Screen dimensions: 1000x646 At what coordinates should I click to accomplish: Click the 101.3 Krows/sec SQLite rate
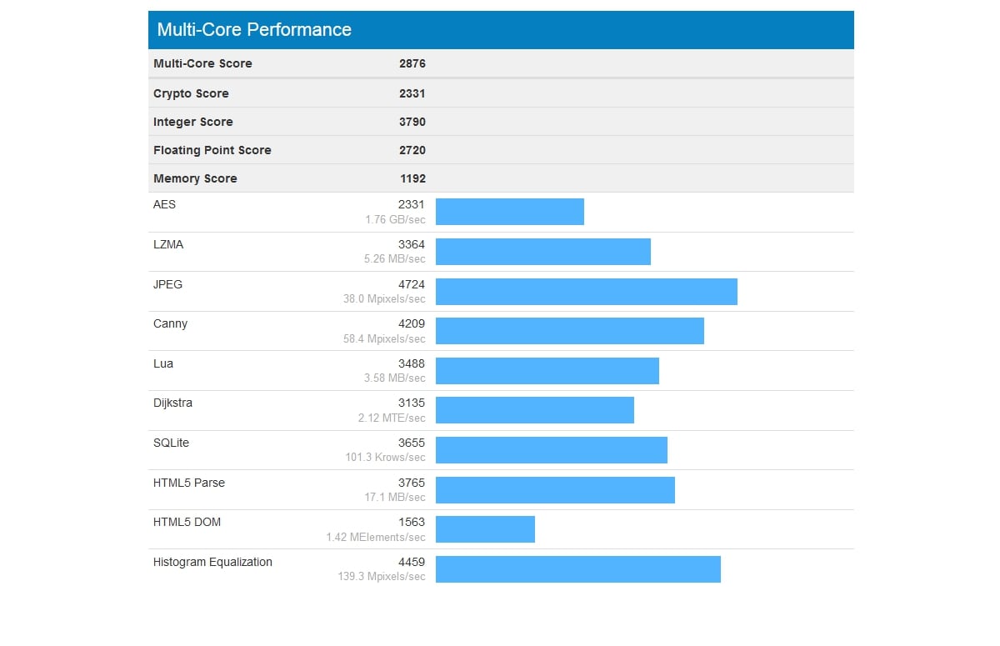click(x=385, y=457)
